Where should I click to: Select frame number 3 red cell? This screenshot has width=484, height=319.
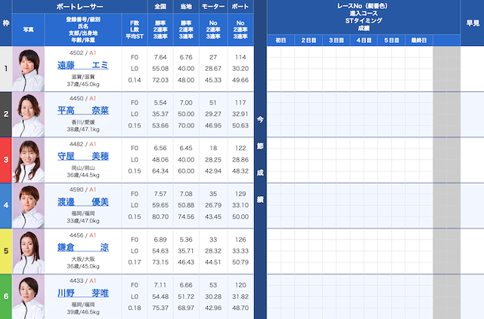tap(6, 160)
